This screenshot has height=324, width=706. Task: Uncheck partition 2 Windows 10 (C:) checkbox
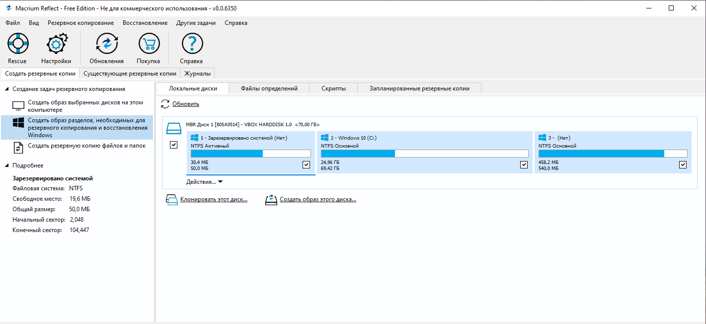[524, 165]
